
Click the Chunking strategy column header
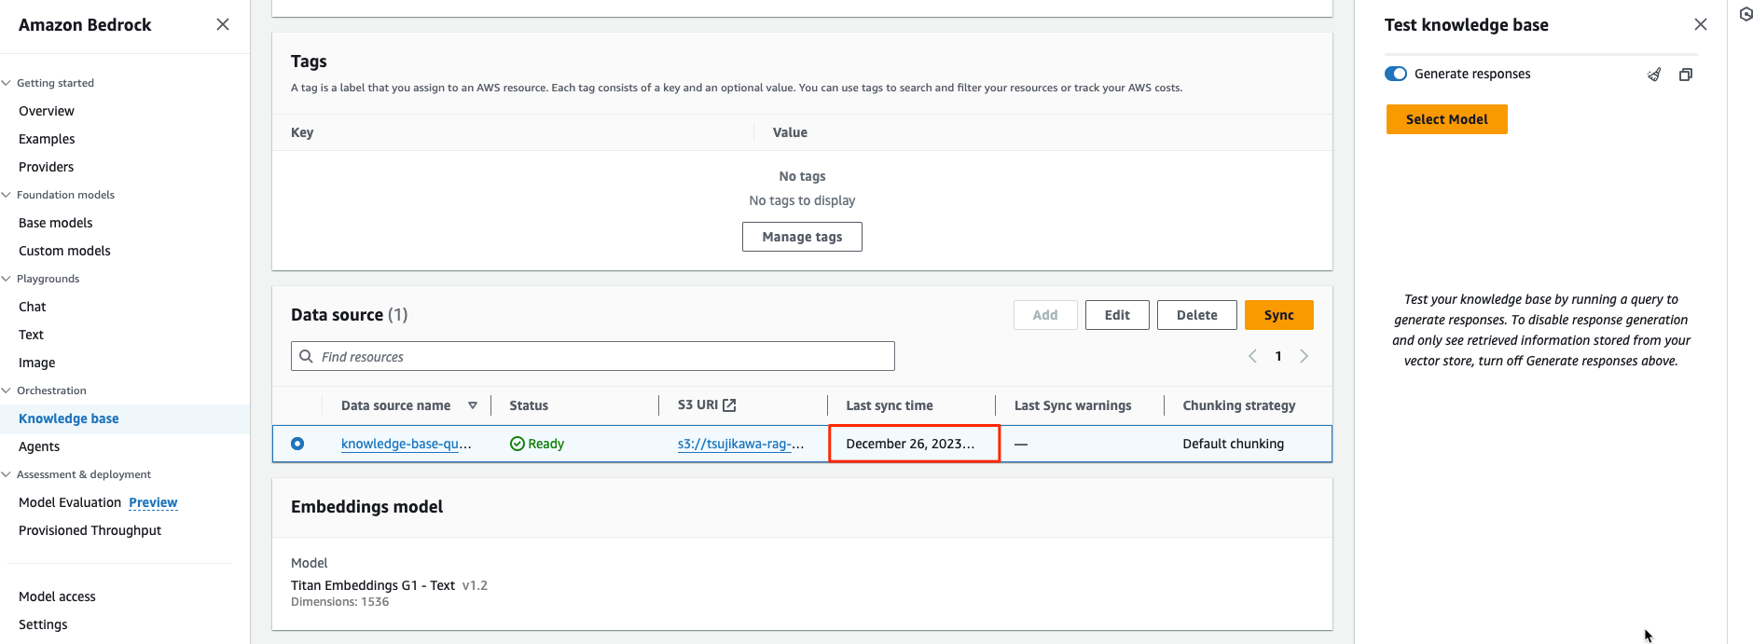1239,405
